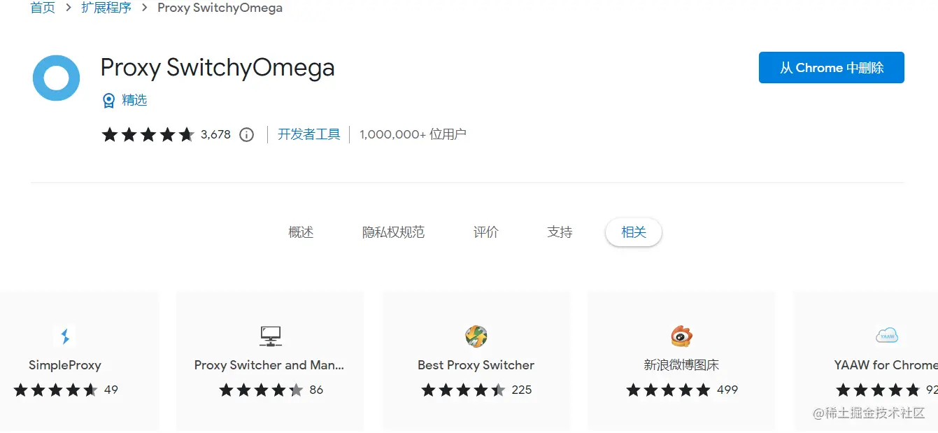Image resolution: width=938 pixels, height=433 pixels.
Task: Select the YAAW for Chrome cloud icon
Action: pos(887,336)
